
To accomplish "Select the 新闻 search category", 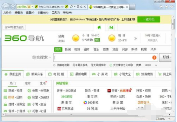I will 68,49.
